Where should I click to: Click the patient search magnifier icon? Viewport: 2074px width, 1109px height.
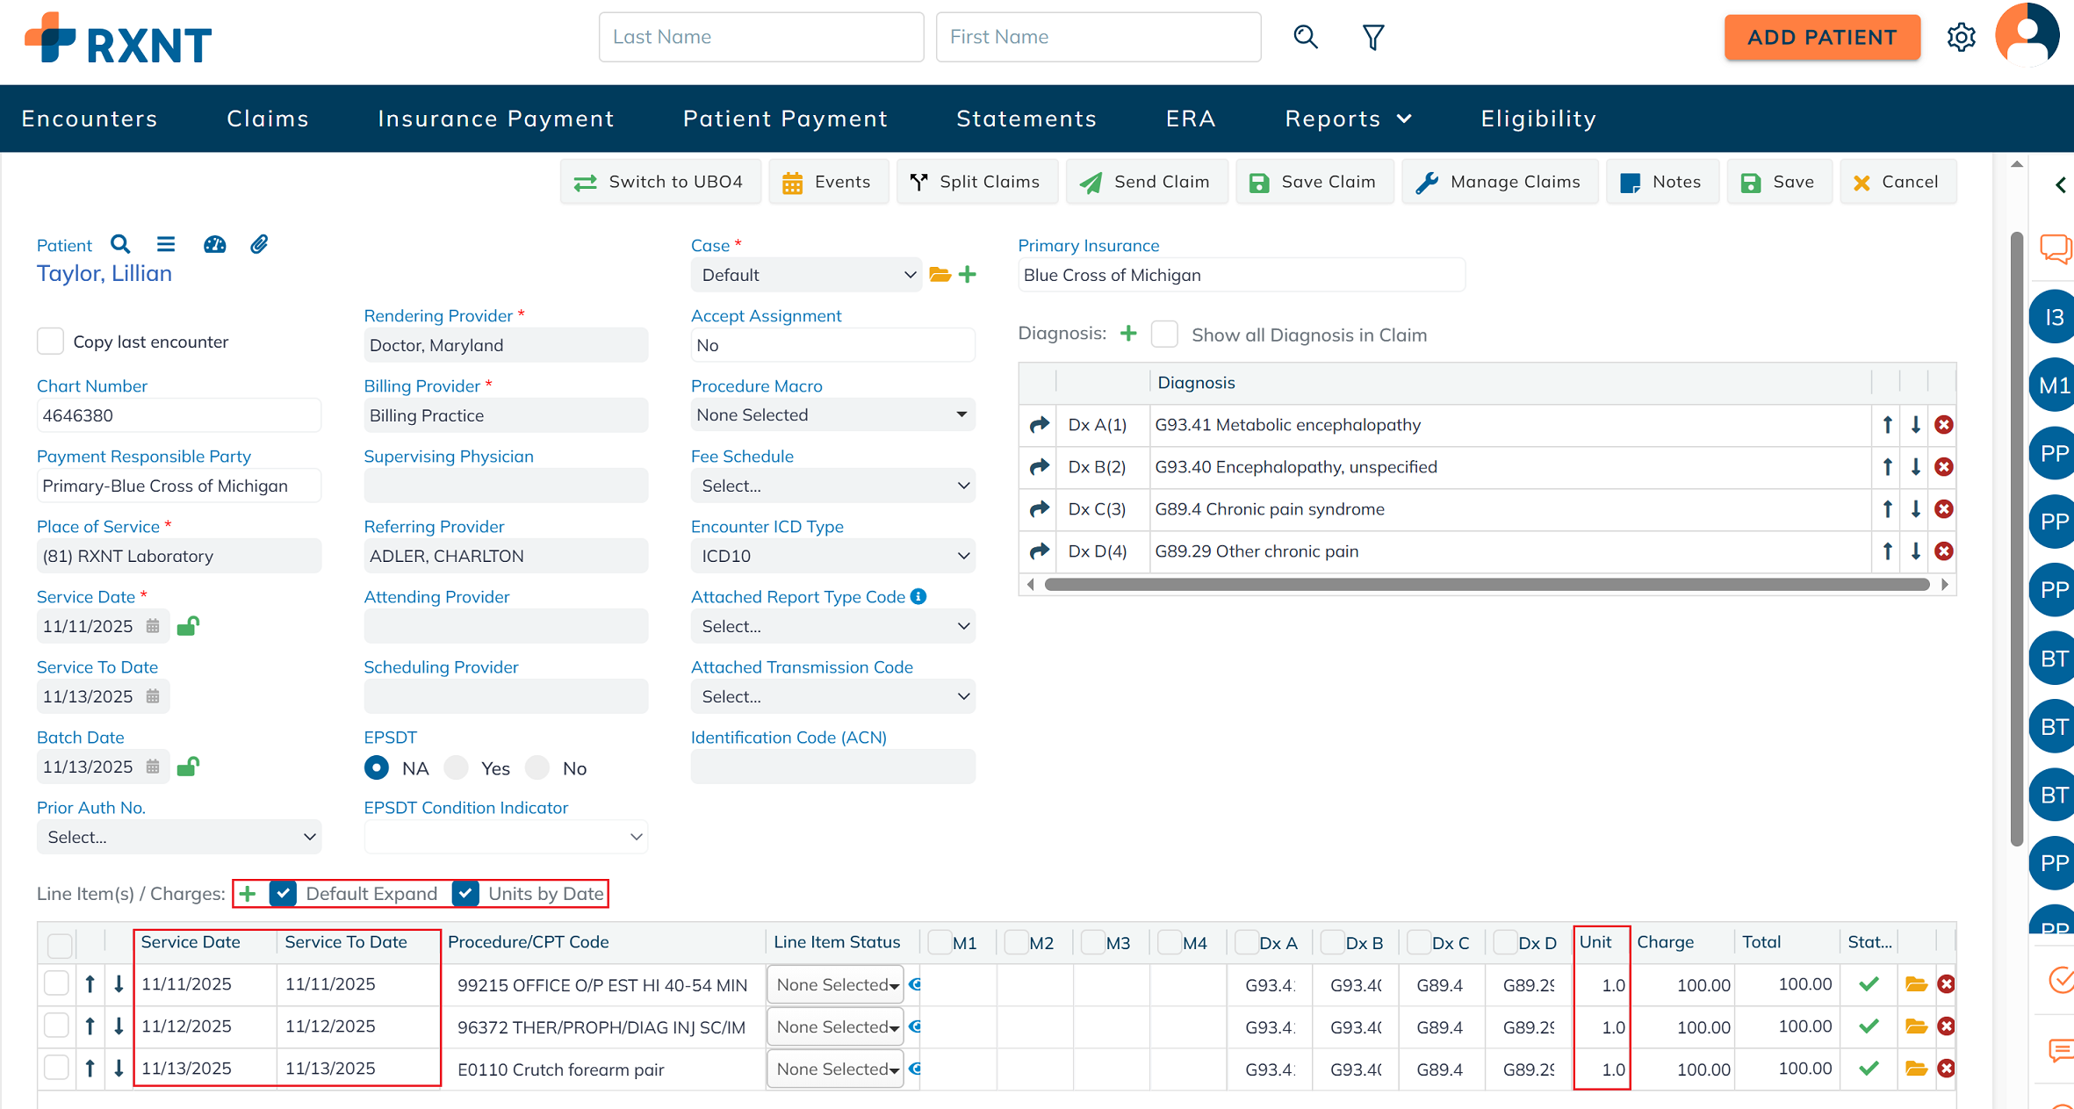(x=120, y=244)
